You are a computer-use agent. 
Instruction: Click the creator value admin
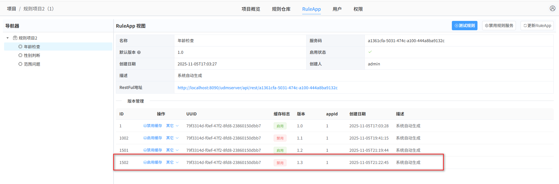374,64
